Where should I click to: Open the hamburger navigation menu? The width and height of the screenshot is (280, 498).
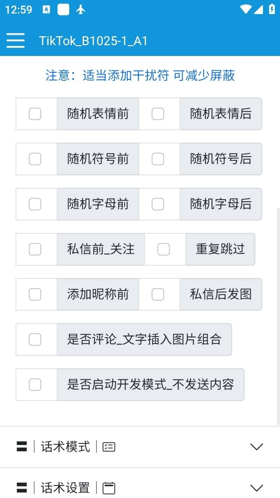point(16,40)
